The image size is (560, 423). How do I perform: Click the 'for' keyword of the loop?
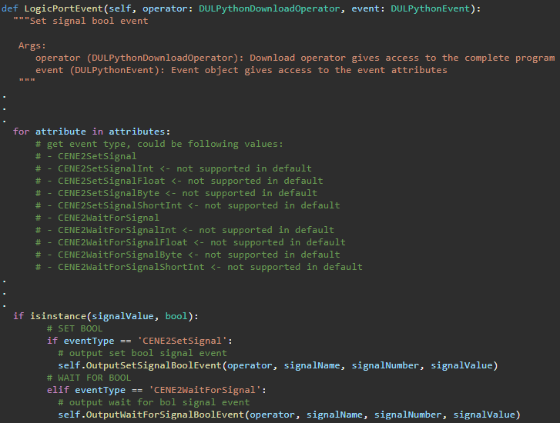[21, 132]
